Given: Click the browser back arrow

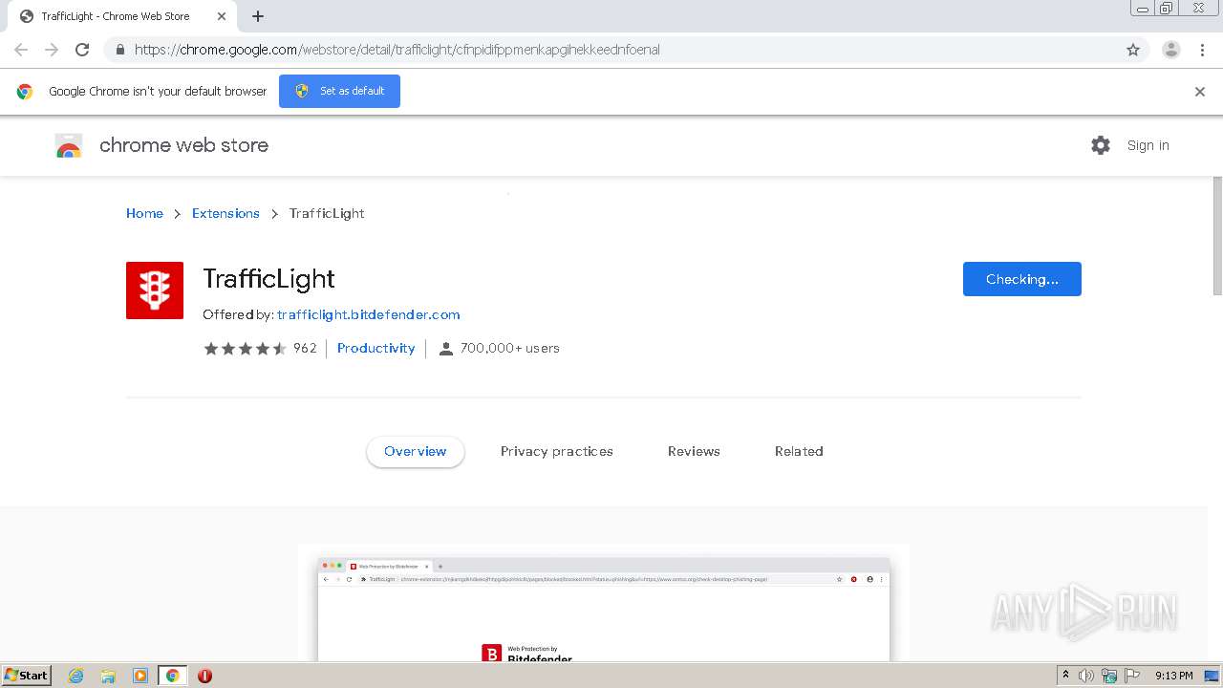Looking at the screenshot, I should click(21, 50).
